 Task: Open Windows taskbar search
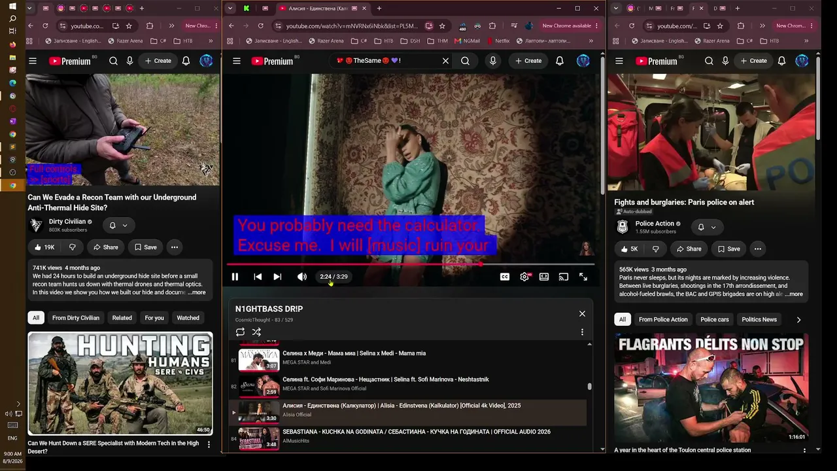[12, 18]
